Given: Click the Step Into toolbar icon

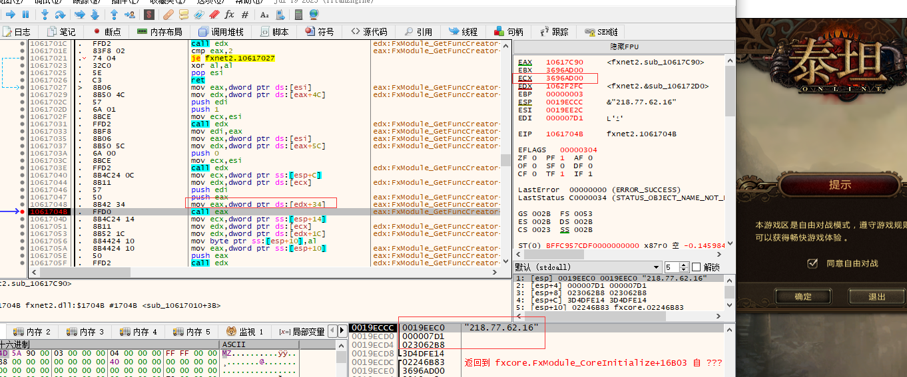Looking at the screenshot, I should tap(46, 14).
